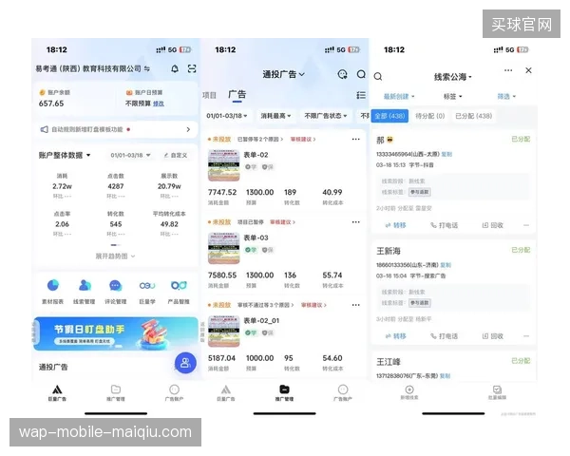Image resolution: width=570 pixels, height=456 pixels.
Task: Click the 修改 link under 账户日预算
Action: pyautogui.click(x=158, y=104)
